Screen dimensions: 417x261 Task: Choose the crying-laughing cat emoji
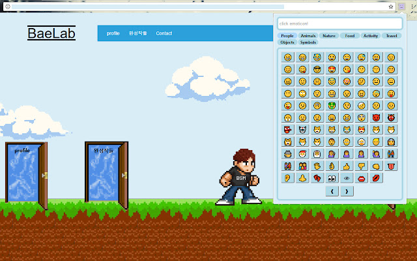tap(347, 130)
